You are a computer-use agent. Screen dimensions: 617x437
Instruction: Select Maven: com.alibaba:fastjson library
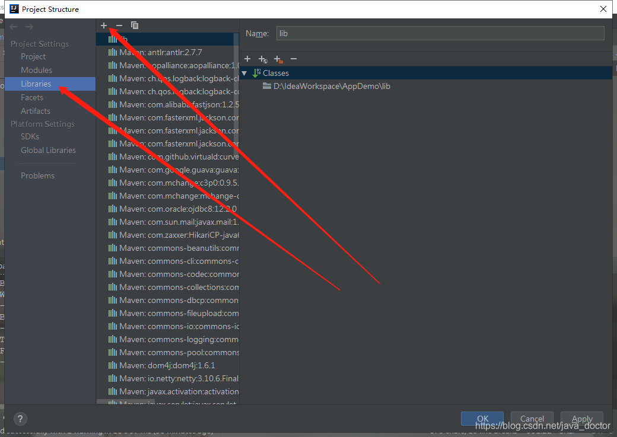pyautogui.click(x=168, y=104)
